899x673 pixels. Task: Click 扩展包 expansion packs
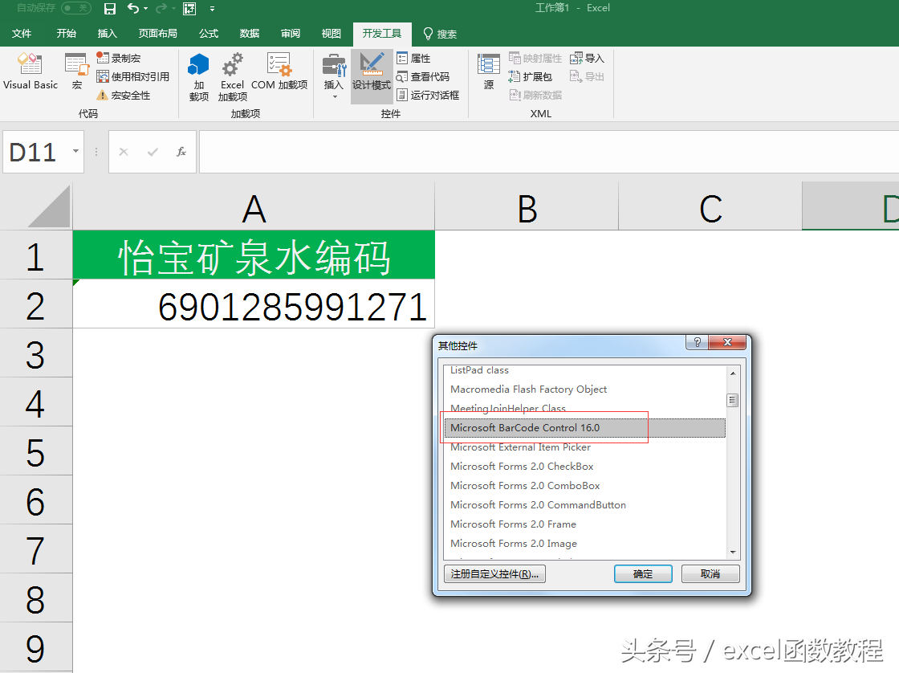pyautogui.click(x=531, y=76)
